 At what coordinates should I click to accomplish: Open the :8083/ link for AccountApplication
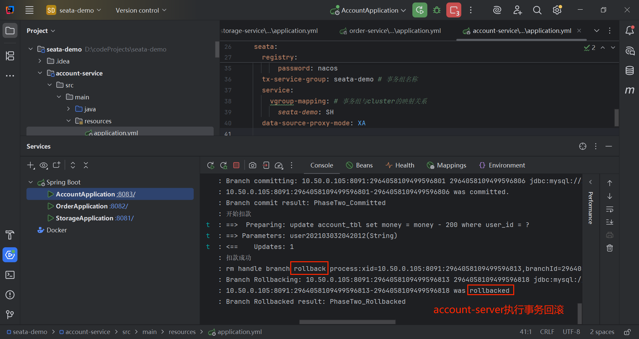tap(126, 194)
